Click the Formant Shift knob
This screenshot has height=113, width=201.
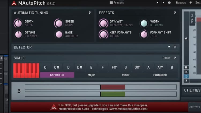pyautogui.click(x=144, y=34)
